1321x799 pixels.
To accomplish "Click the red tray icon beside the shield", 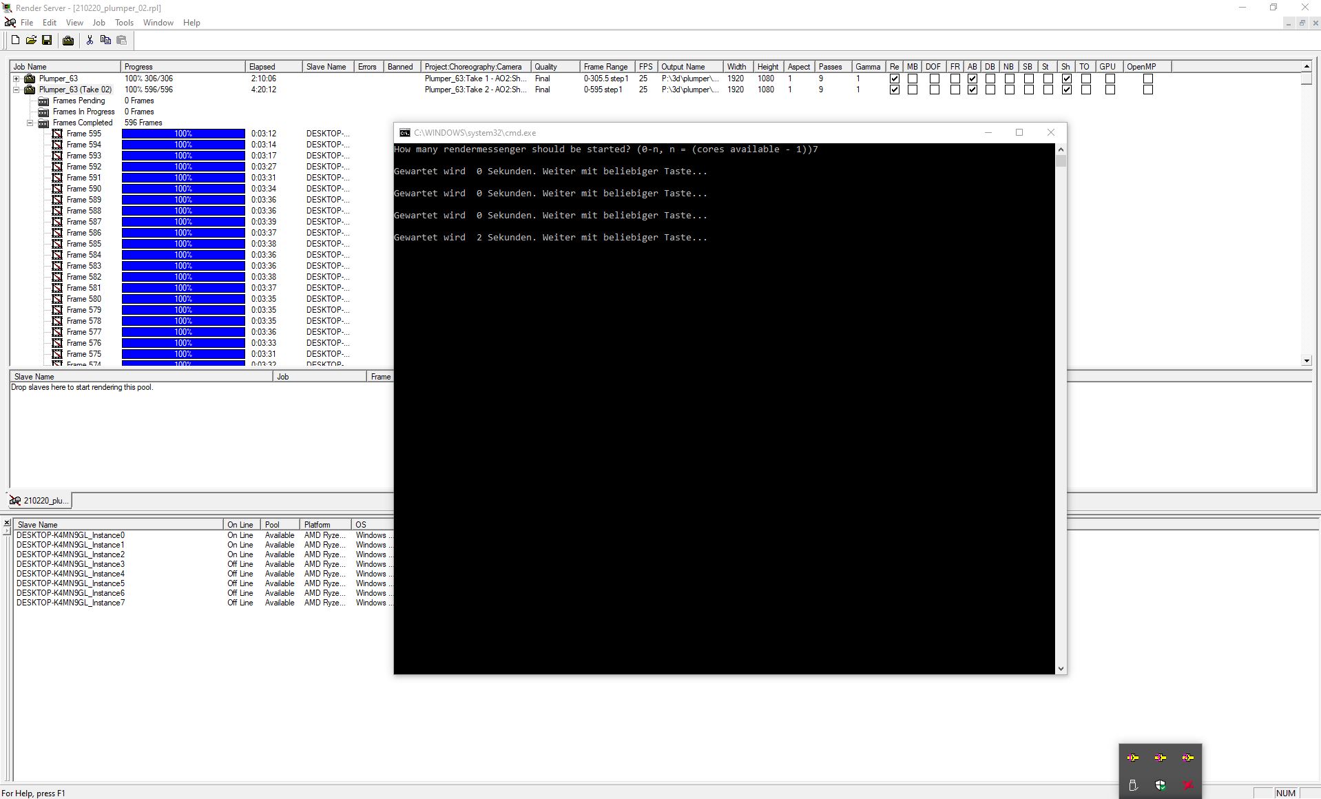I will tap(1188, 785).
